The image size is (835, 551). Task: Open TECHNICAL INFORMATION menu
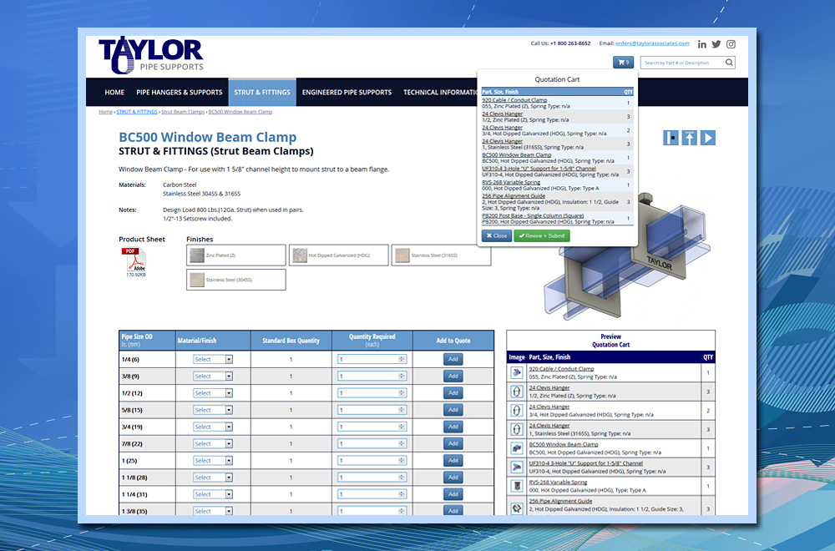[x=440, y=92]
